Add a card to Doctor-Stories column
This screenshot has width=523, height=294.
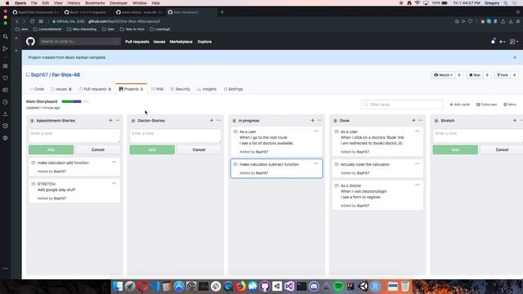212,120
